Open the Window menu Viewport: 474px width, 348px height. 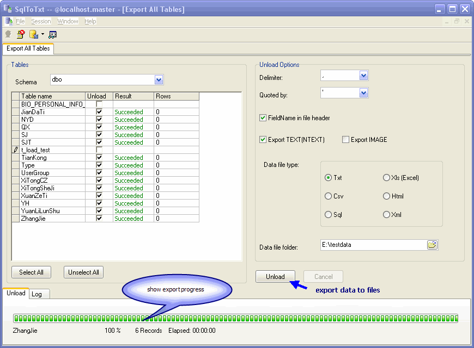68,21
